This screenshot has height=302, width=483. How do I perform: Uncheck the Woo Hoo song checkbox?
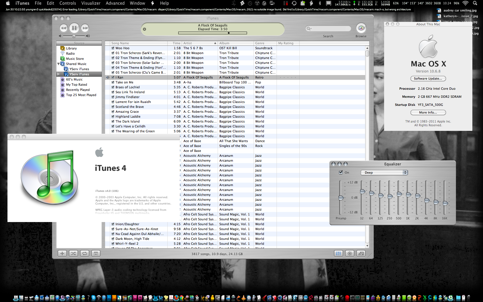pyautogui.click(x=113, y=48)
